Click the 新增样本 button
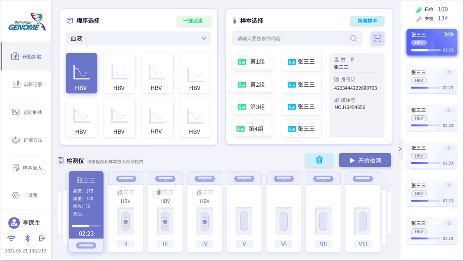The image size is (464, 261). click(367, 21)
